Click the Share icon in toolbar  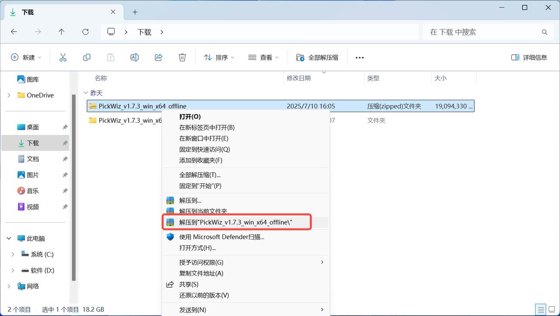(x=158, y=57)
